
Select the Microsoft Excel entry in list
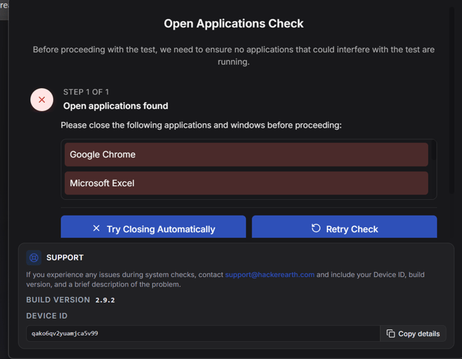pos(246,183)
